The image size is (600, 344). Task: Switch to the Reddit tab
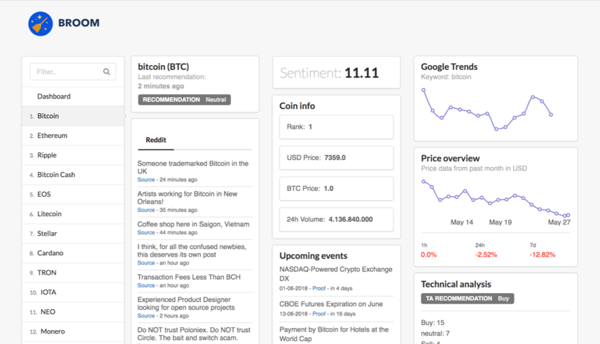tap(155, 140)
